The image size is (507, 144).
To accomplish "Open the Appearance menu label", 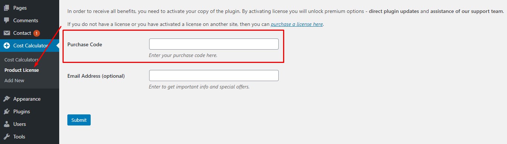I will coord(27,99).
